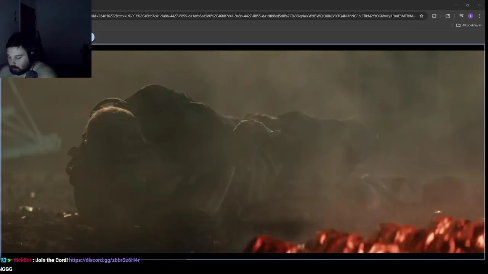488x274 pixels.
Task: Open the media controls music-note icon
Action: (x=461, y=16)
